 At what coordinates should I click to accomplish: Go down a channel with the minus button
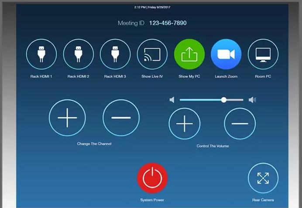click(x=121, y=118)
